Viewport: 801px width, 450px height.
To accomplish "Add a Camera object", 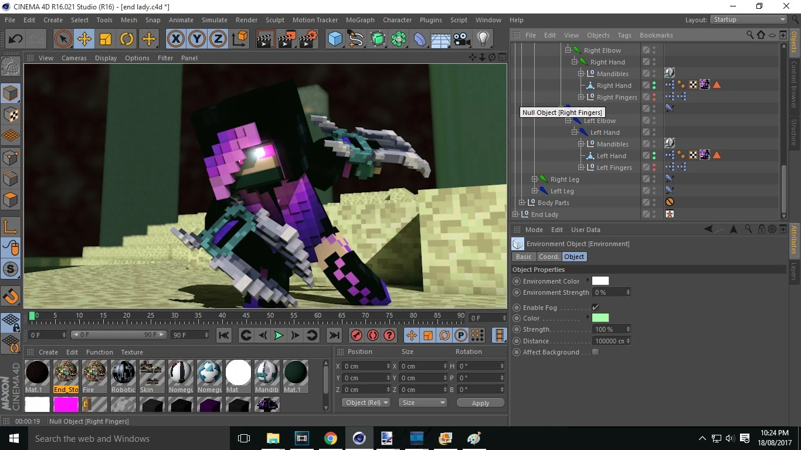I will coord(462,39).
